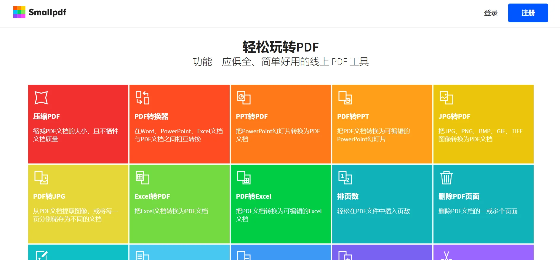The height and width of the screenshot is (260, 560).
Task: Click description "删除PDF文档的一或多个页面"
Action: point(478,211)
